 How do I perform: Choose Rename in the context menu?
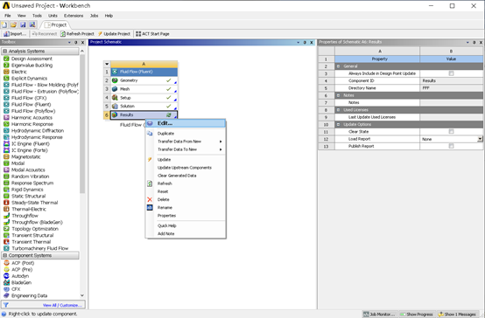coord(186,208)
